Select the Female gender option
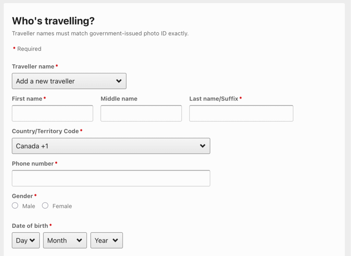Screen dimensions: 351x256 click(x=45, y=206)
